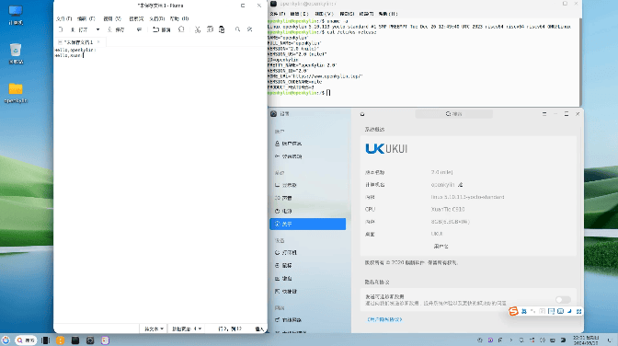Expand the recent files arrow beside Open in Pluma
Image resolution: width=618 pixels, height=346 pixels.
point(97,29)
